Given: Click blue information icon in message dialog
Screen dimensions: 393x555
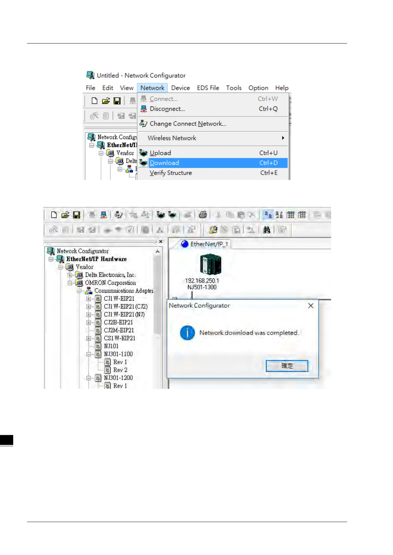Looking at the screenshot, I should click(187, 333).
